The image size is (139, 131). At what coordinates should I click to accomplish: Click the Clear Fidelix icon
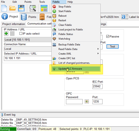tap(54, 25)
